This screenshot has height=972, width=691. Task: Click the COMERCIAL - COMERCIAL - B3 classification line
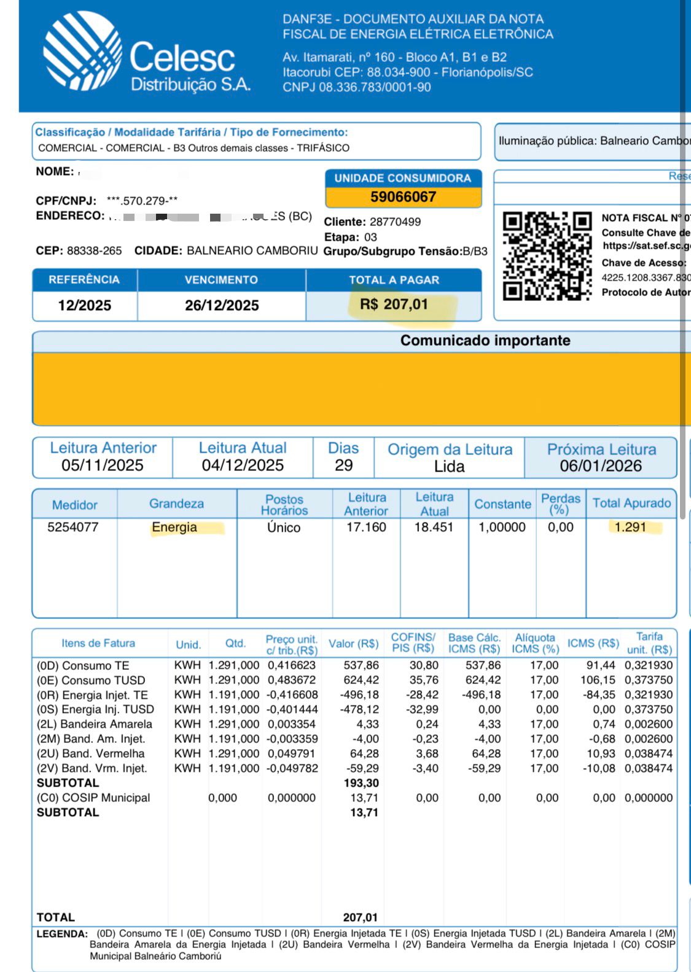[x=193, y=148]
